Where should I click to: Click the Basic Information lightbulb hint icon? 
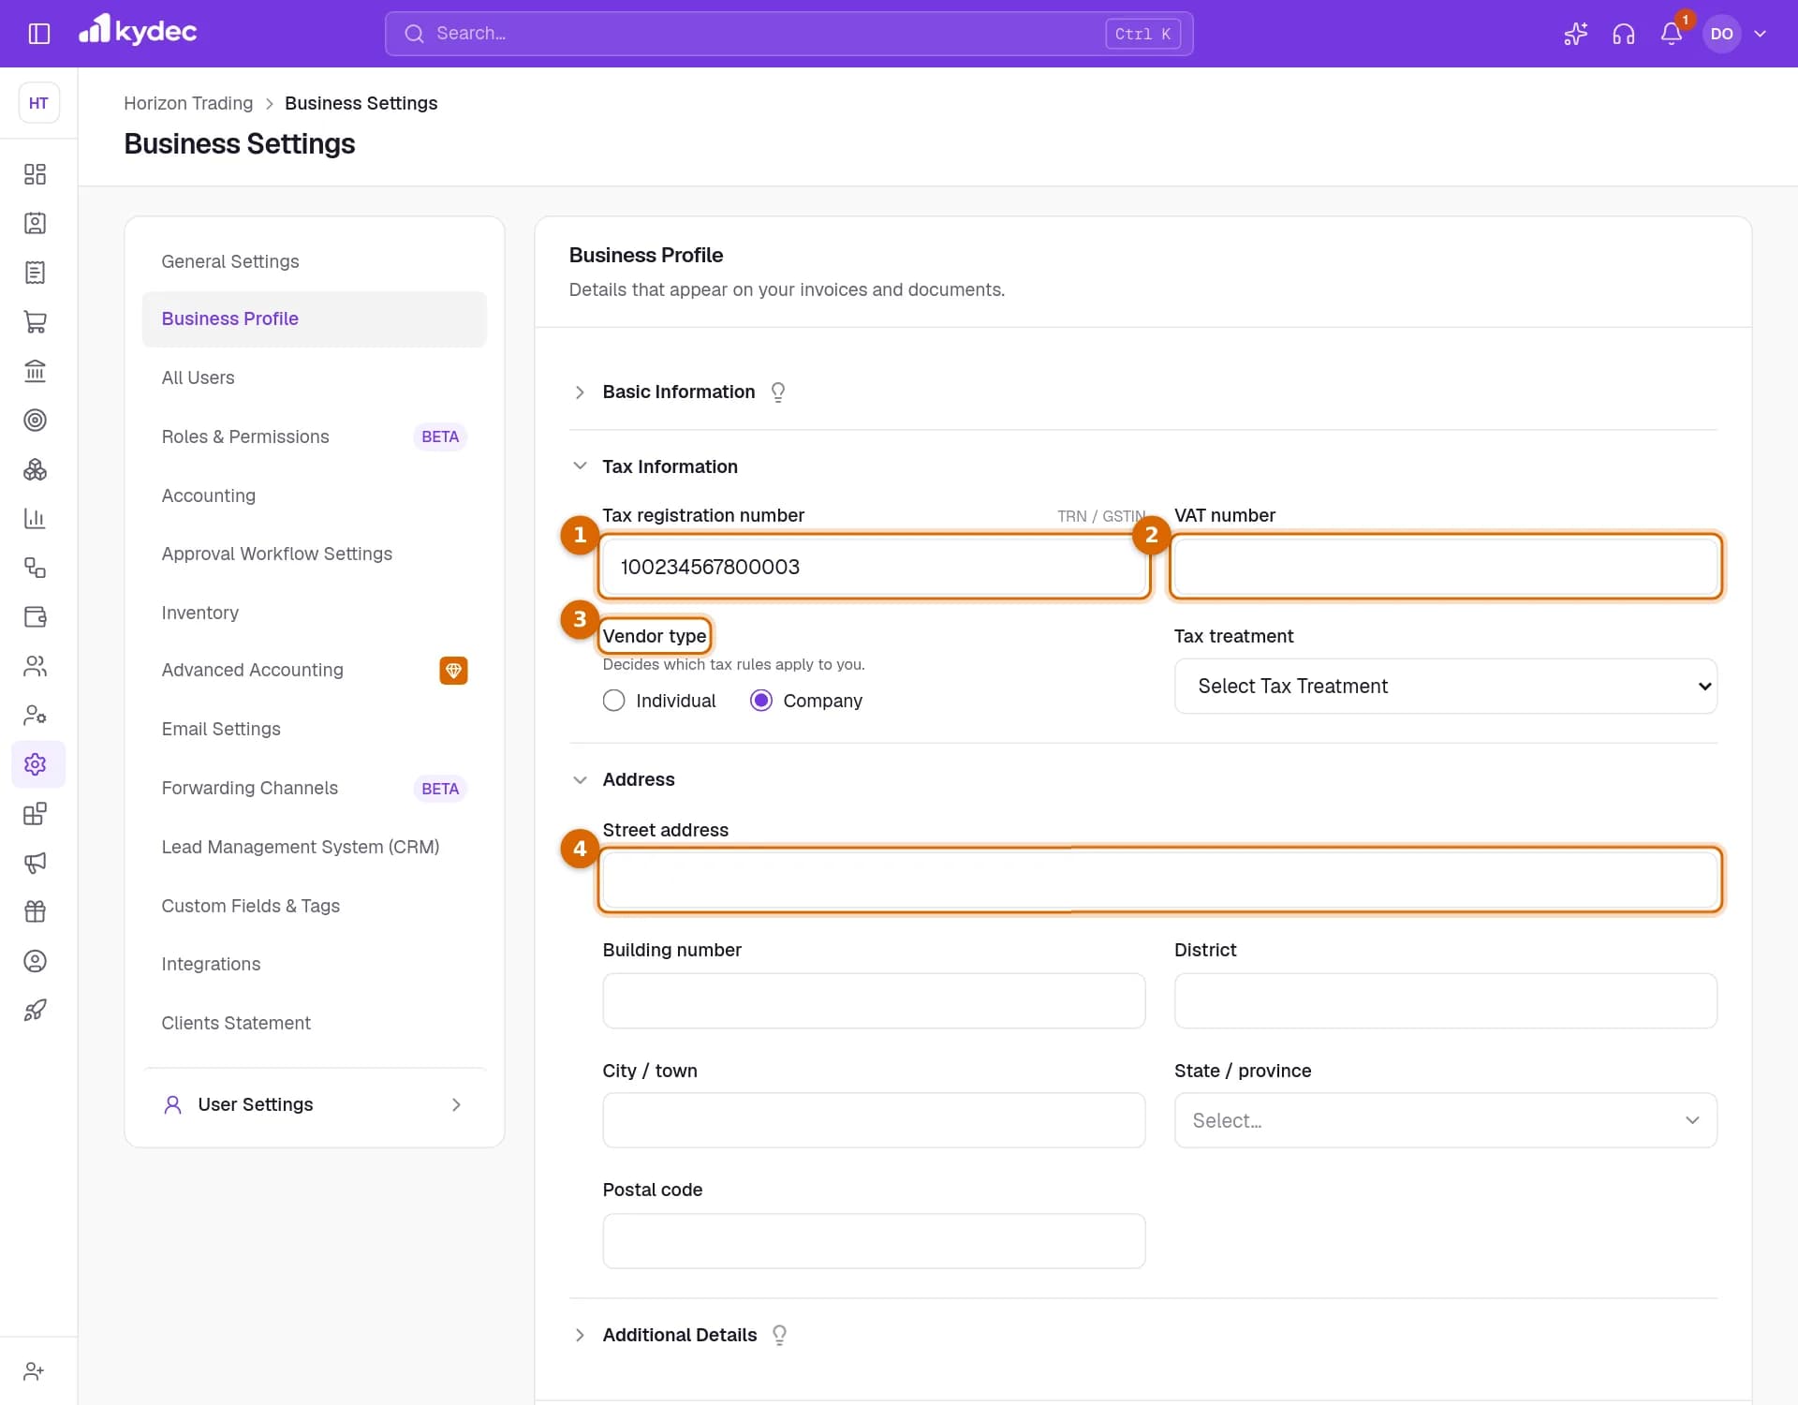click(x=777, y=392)
